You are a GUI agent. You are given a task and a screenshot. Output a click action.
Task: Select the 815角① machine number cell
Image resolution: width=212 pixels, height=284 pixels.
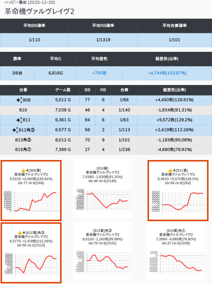pos(23,150)
